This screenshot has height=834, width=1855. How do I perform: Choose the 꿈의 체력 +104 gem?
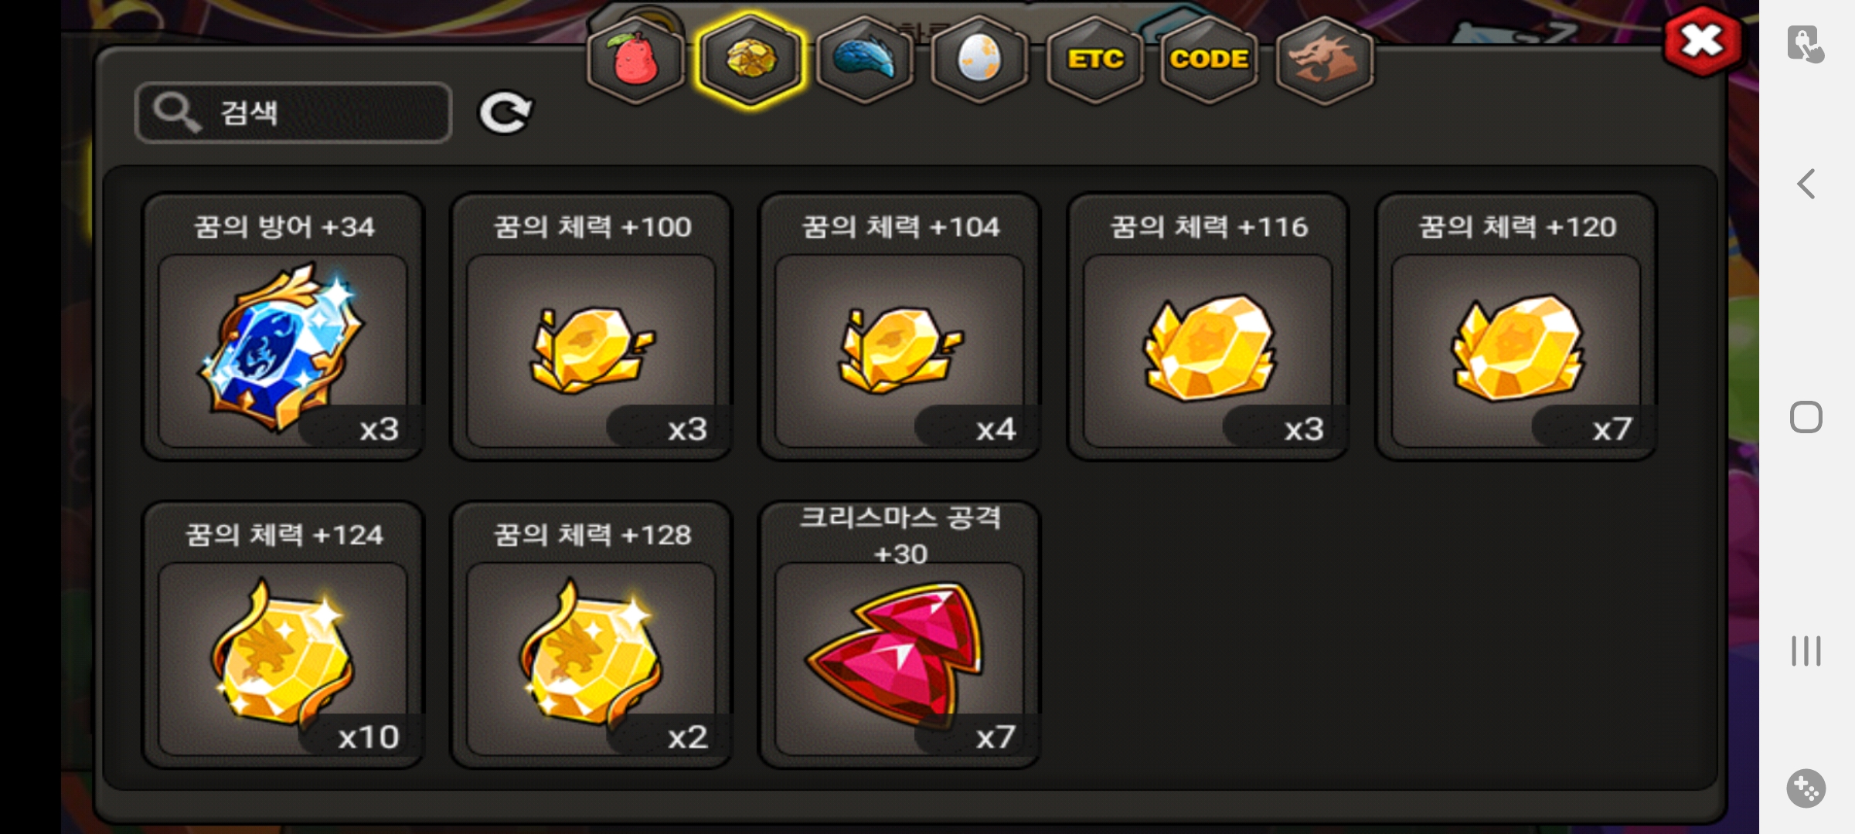tap(900, 327)
